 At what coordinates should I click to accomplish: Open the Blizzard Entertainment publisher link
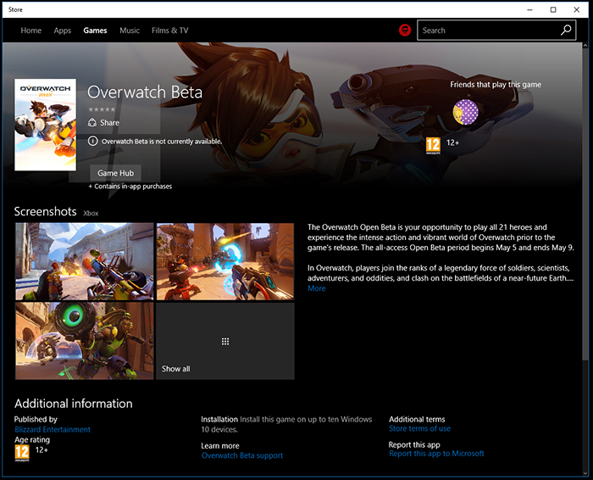[53, 430]
